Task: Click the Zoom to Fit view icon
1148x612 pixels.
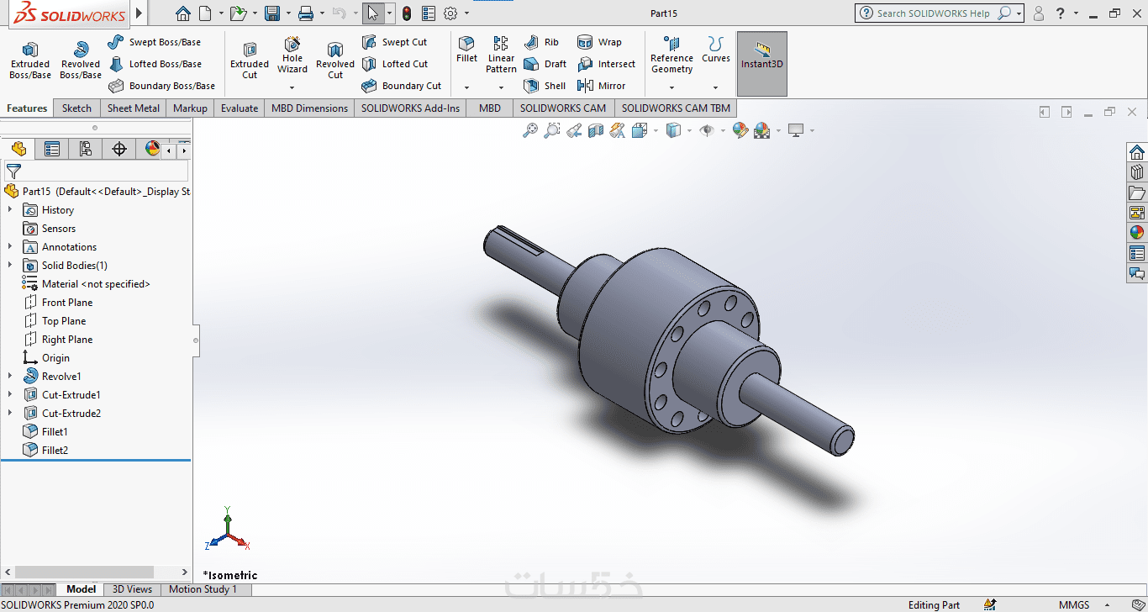Action: coord(530,130)
